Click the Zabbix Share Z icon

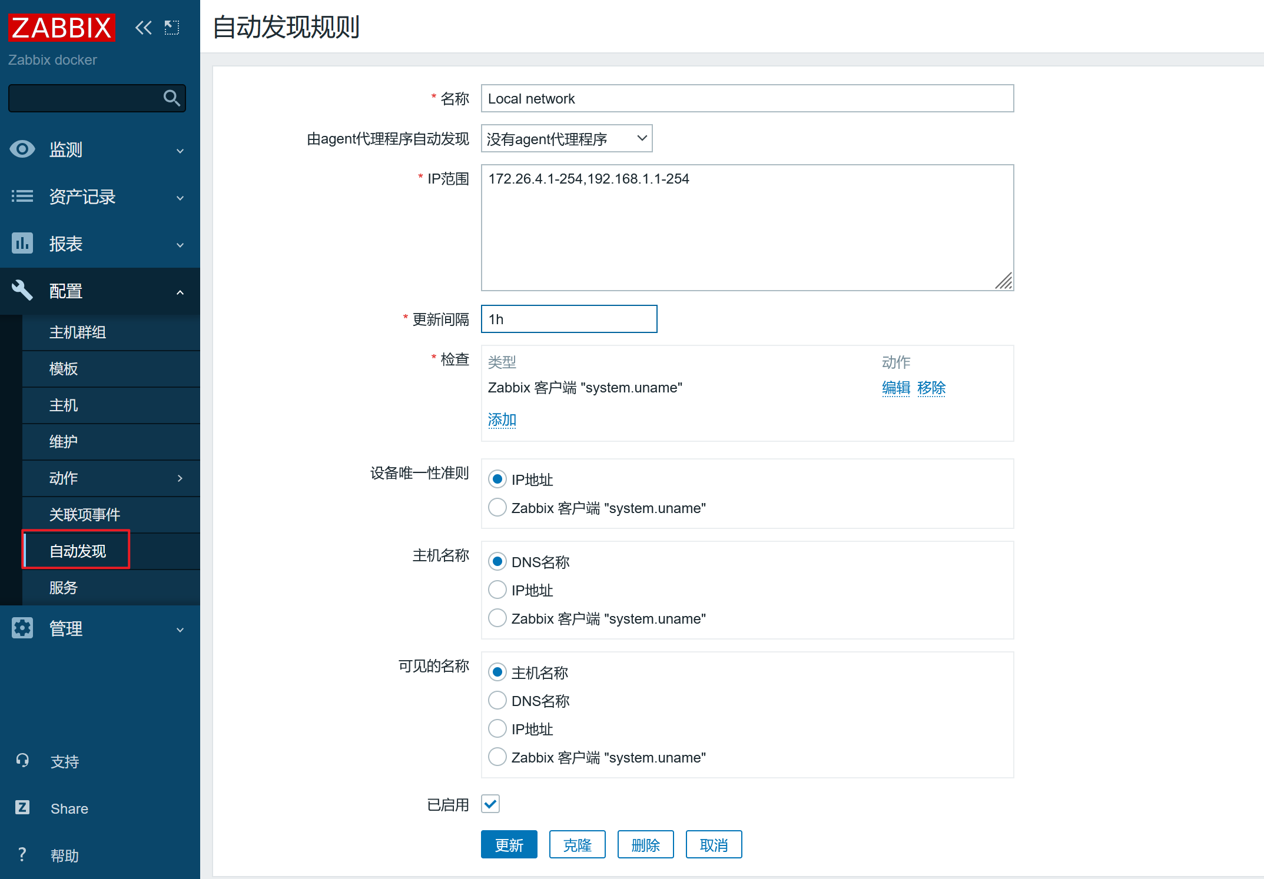[x=22, y=808]
